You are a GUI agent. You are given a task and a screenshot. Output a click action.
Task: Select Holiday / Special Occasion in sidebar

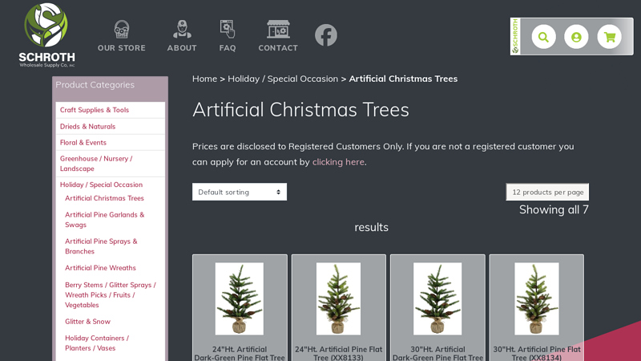pyautogui.click(x=102, y=185)
